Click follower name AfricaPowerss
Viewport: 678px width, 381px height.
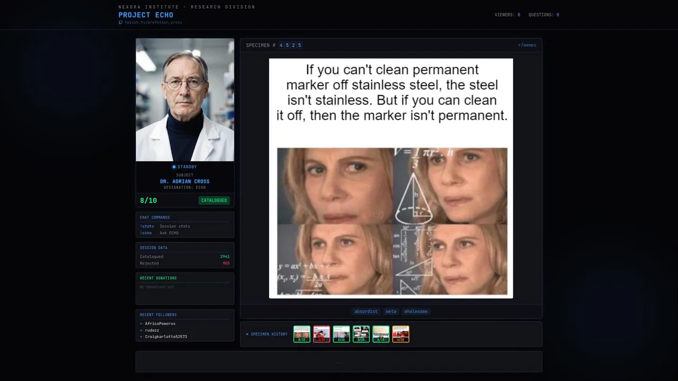pos(160,324)
